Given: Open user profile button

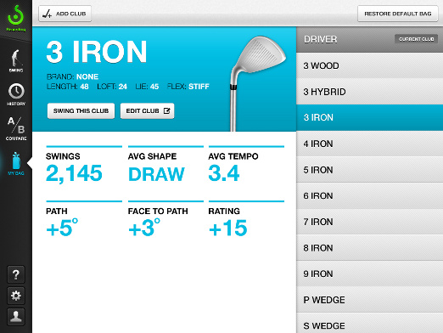Looking at the screenshot, I should point(16,317).
